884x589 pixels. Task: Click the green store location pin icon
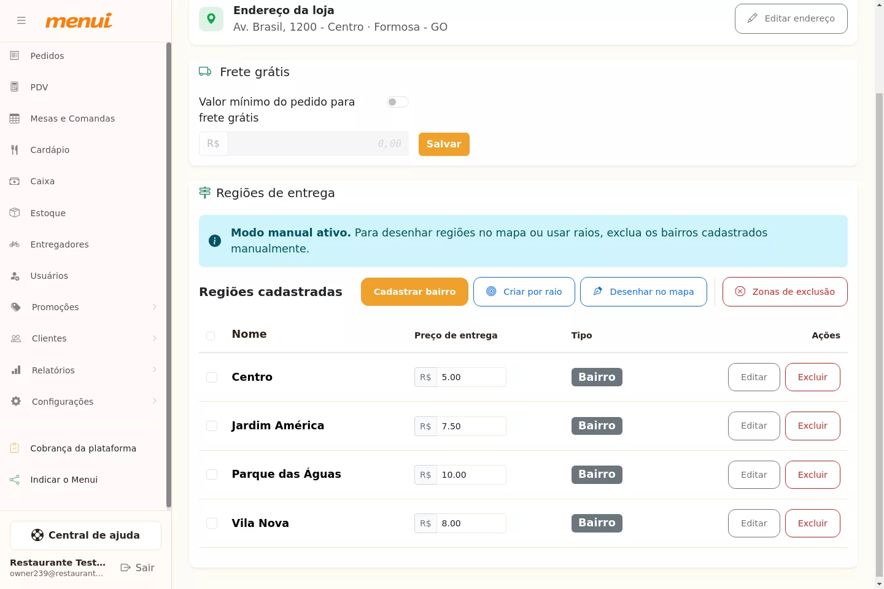[x=211, y=18]
